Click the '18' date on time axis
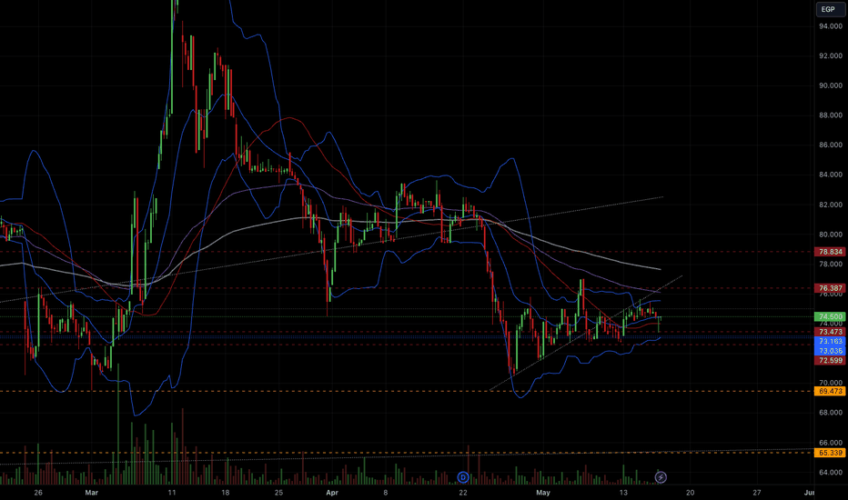 tap(225, 493)
